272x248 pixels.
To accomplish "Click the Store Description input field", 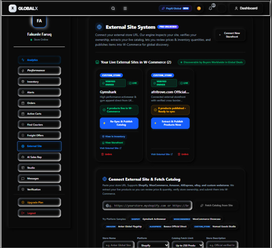I will point(222,245).
